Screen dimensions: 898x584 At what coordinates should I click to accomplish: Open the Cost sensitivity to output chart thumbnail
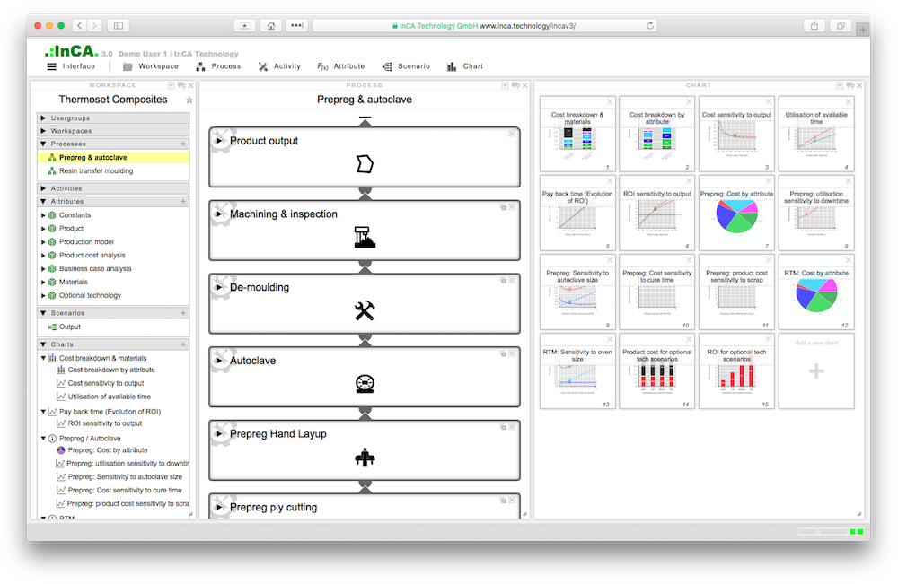(737, 134)
